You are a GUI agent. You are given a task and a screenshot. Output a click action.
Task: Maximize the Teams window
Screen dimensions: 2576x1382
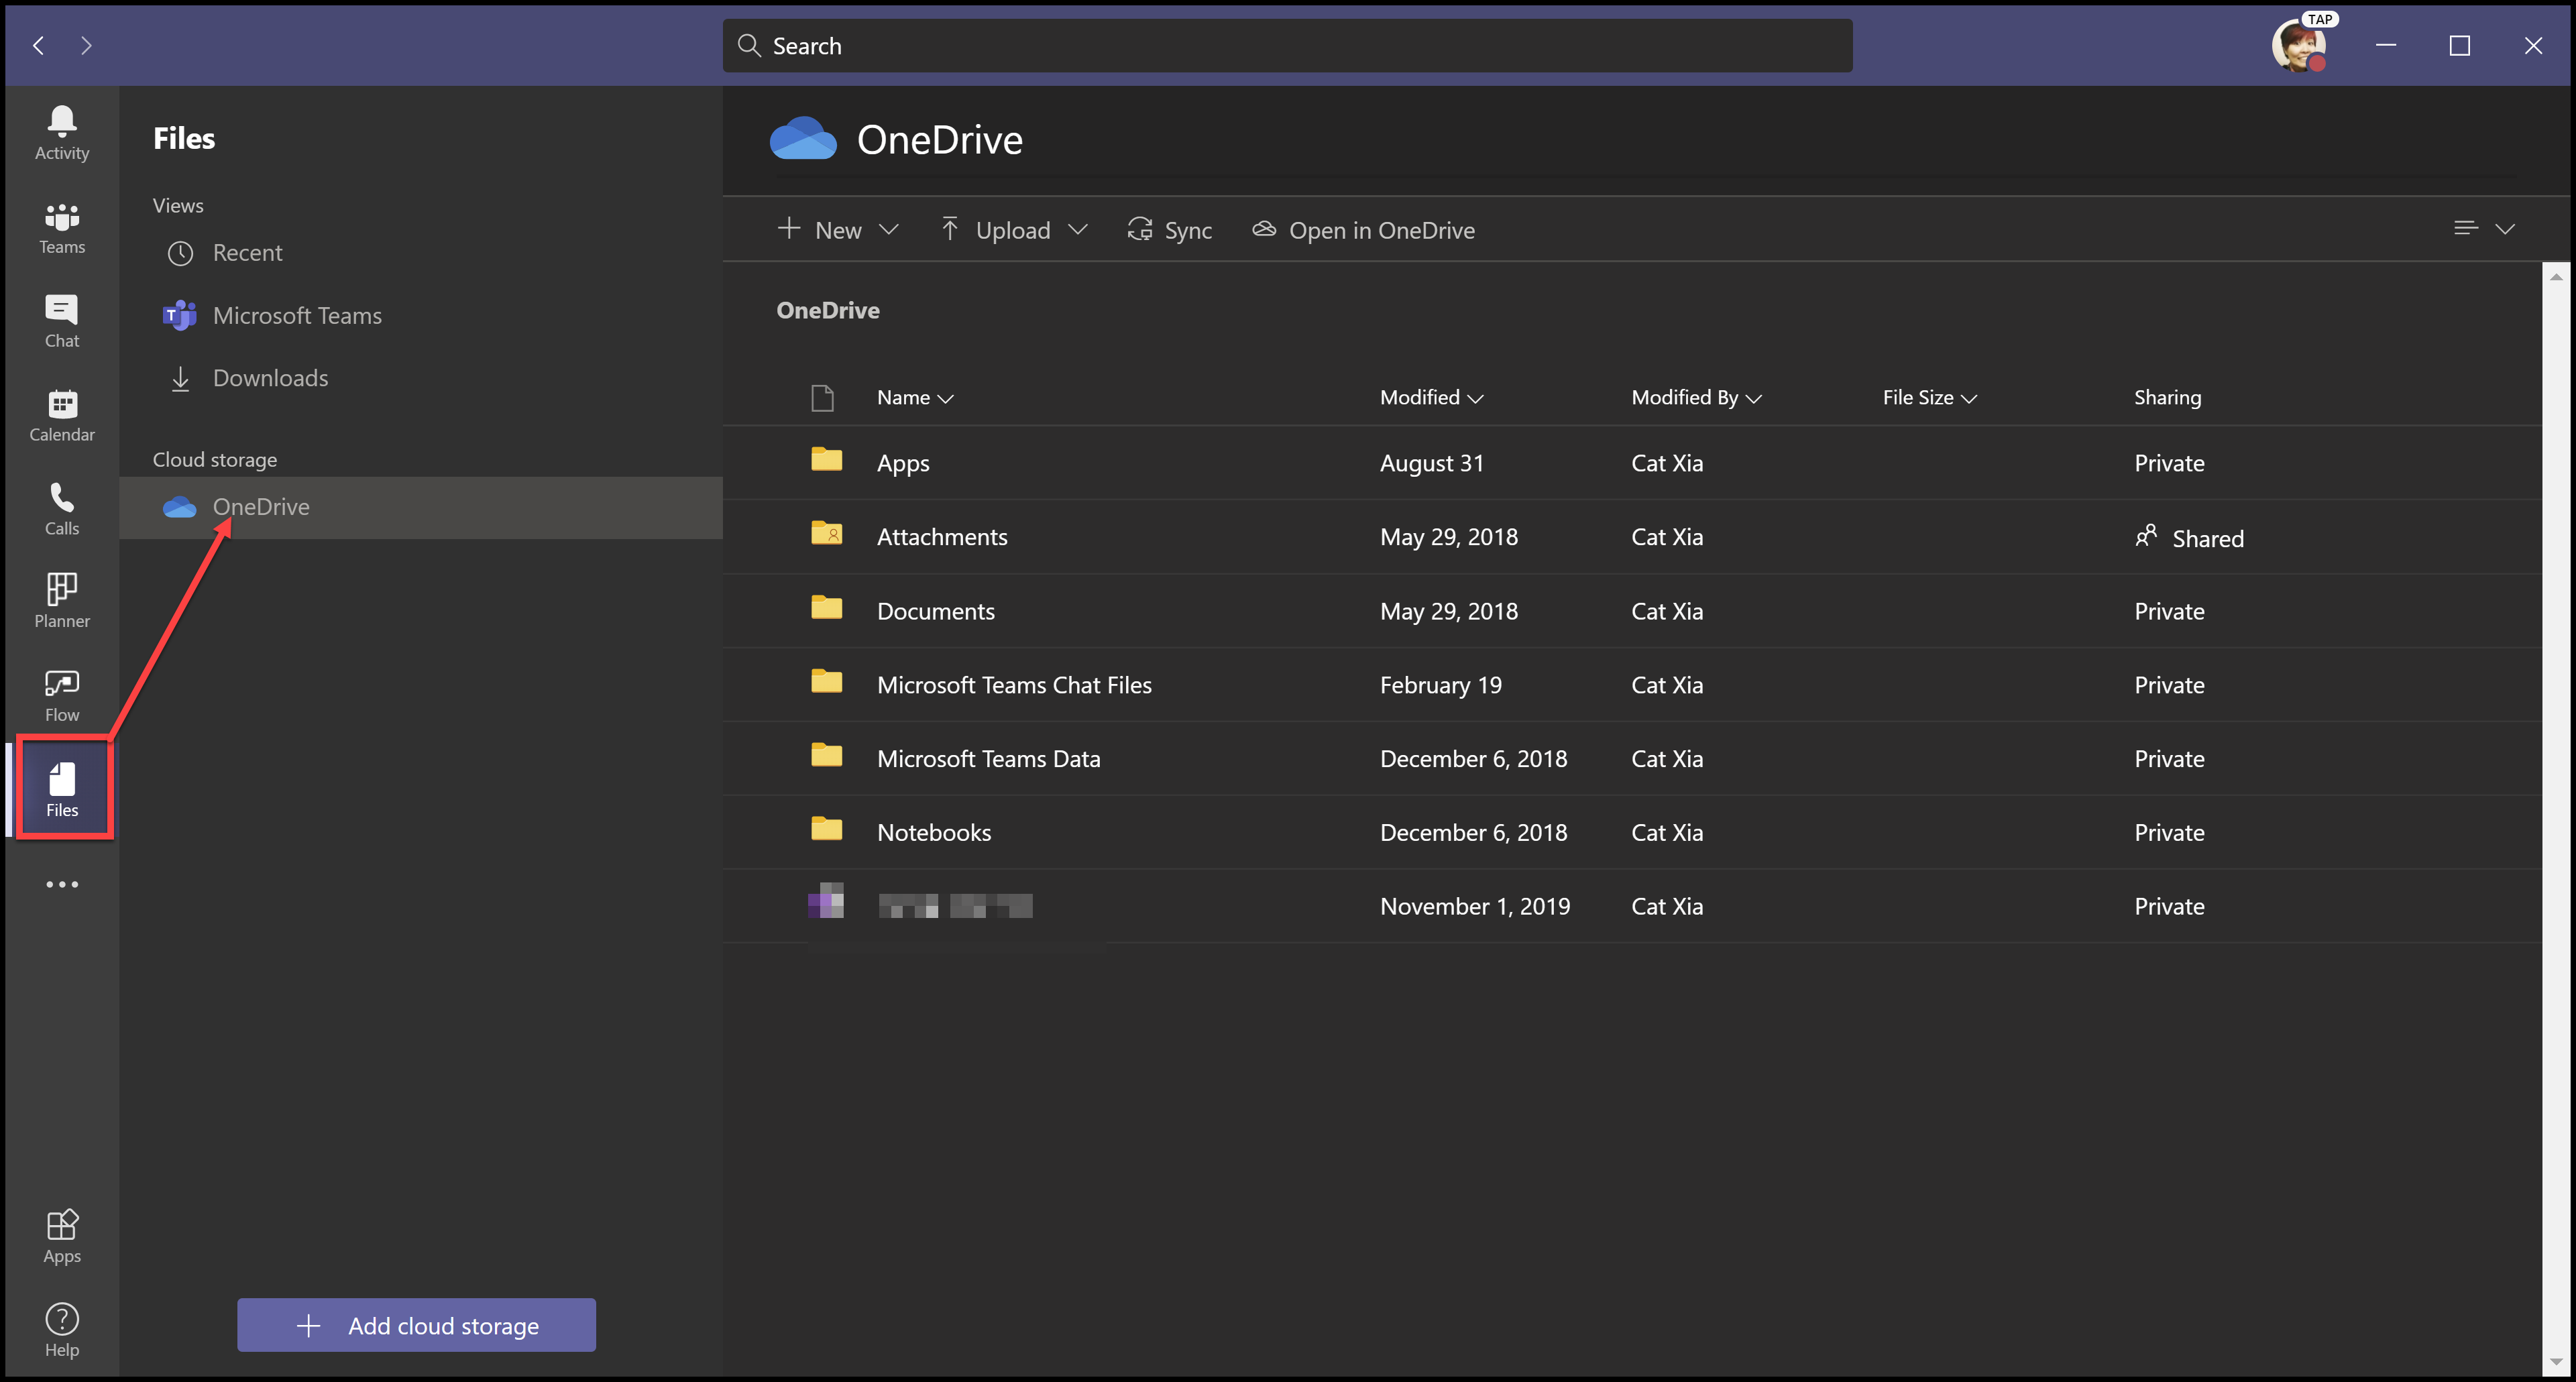pyautogui.click(x=2460, y=45)
